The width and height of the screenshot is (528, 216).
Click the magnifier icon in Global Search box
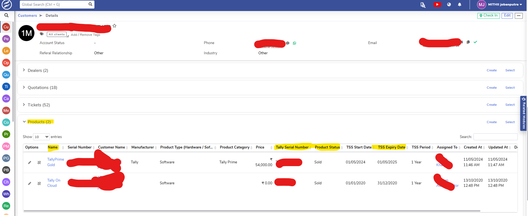(90, 4)
